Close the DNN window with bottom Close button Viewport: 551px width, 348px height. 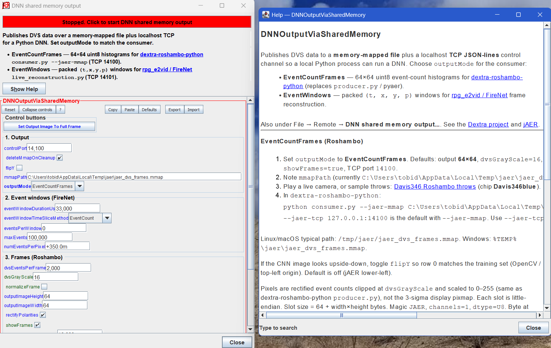[237, 343]
